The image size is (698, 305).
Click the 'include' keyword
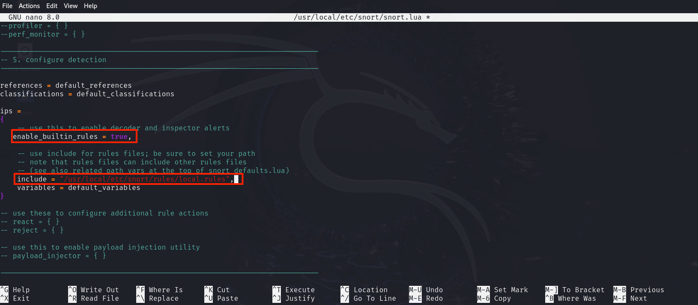32,179
